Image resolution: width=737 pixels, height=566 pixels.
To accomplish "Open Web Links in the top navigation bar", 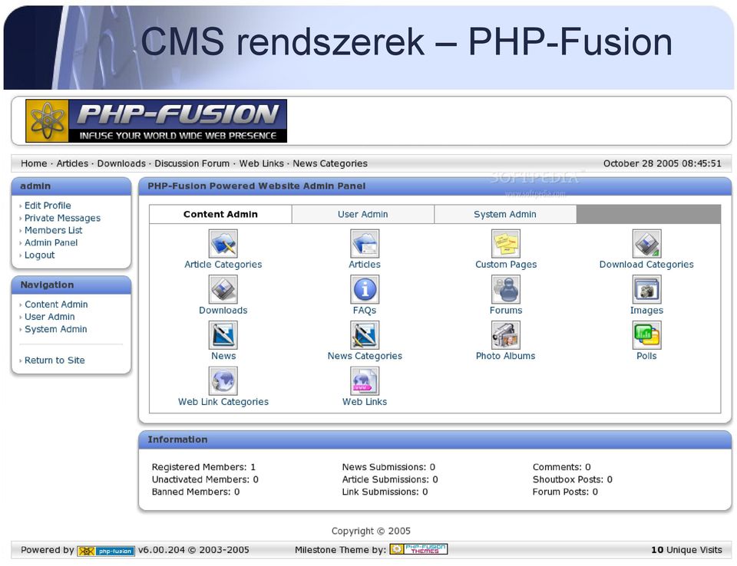I will (261, 163).
